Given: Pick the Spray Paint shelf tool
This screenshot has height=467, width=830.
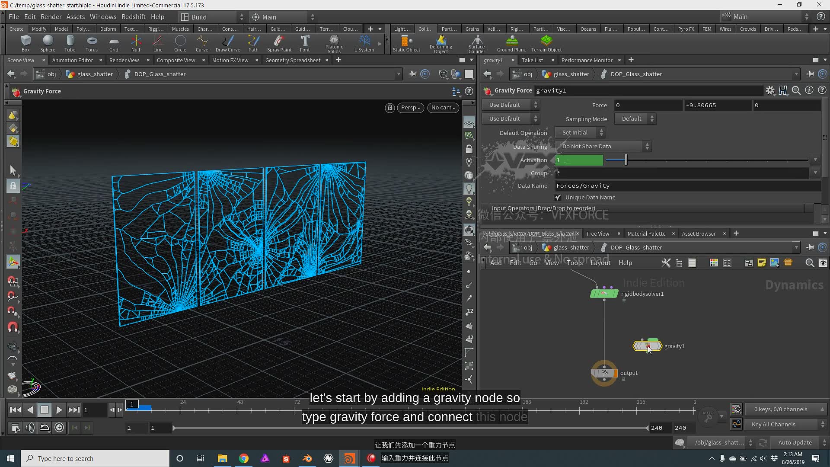Looking at the screenshot, I should pyautogui.click(x=279, y=44).
